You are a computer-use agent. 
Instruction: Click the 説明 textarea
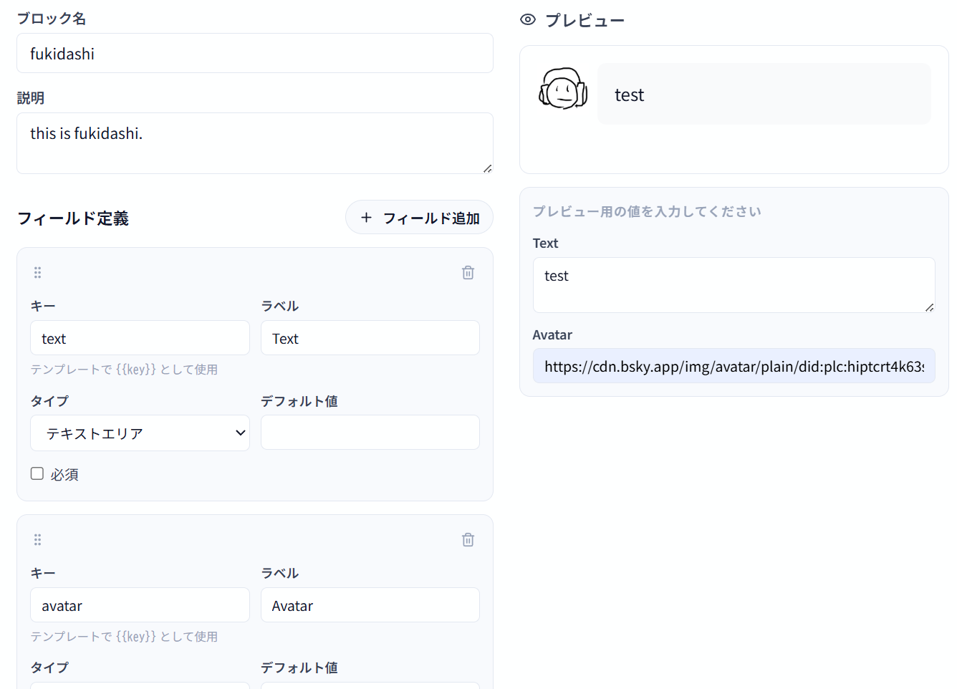click(254, 143)
